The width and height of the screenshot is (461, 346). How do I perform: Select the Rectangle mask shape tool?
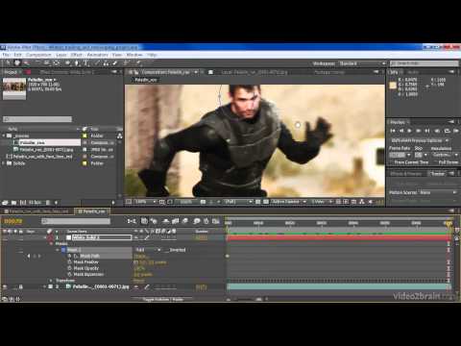[67, 63]
